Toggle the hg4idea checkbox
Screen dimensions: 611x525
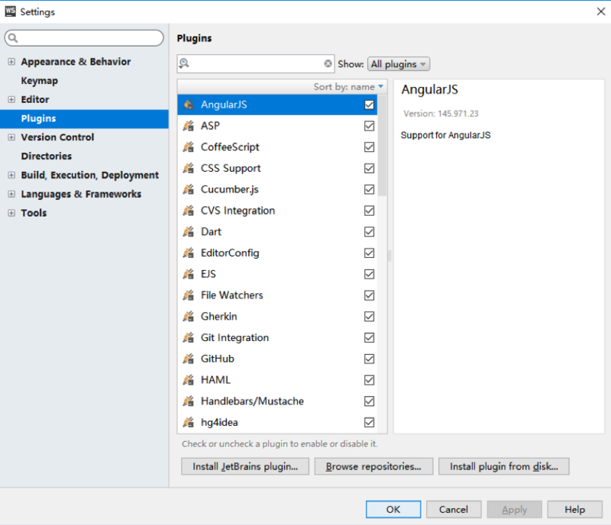coord(369,422)
